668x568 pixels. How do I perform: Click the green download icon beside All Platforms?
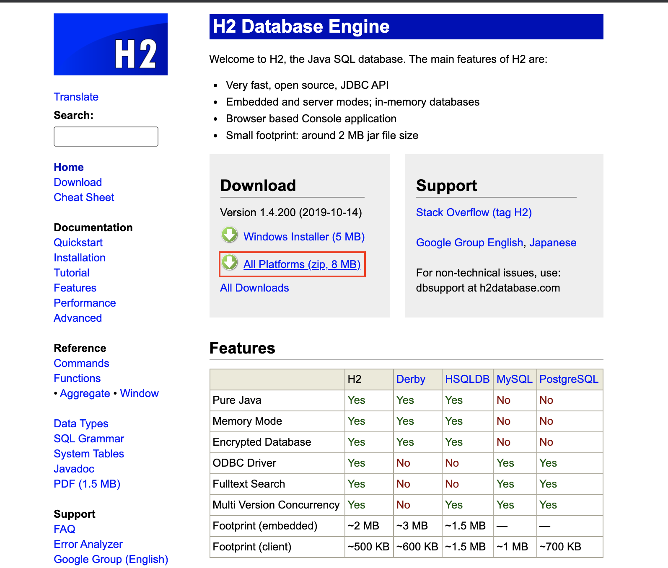(229, 262)
